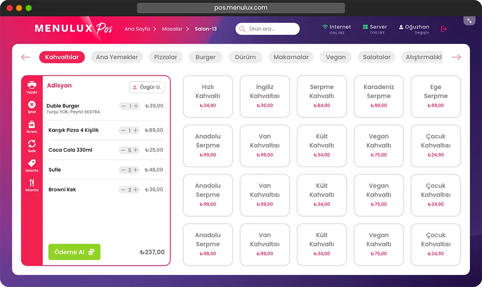The width and height of the screenshot is (482, 287).
Task: Click the search magnifier icon
Action: pos(242,29)
